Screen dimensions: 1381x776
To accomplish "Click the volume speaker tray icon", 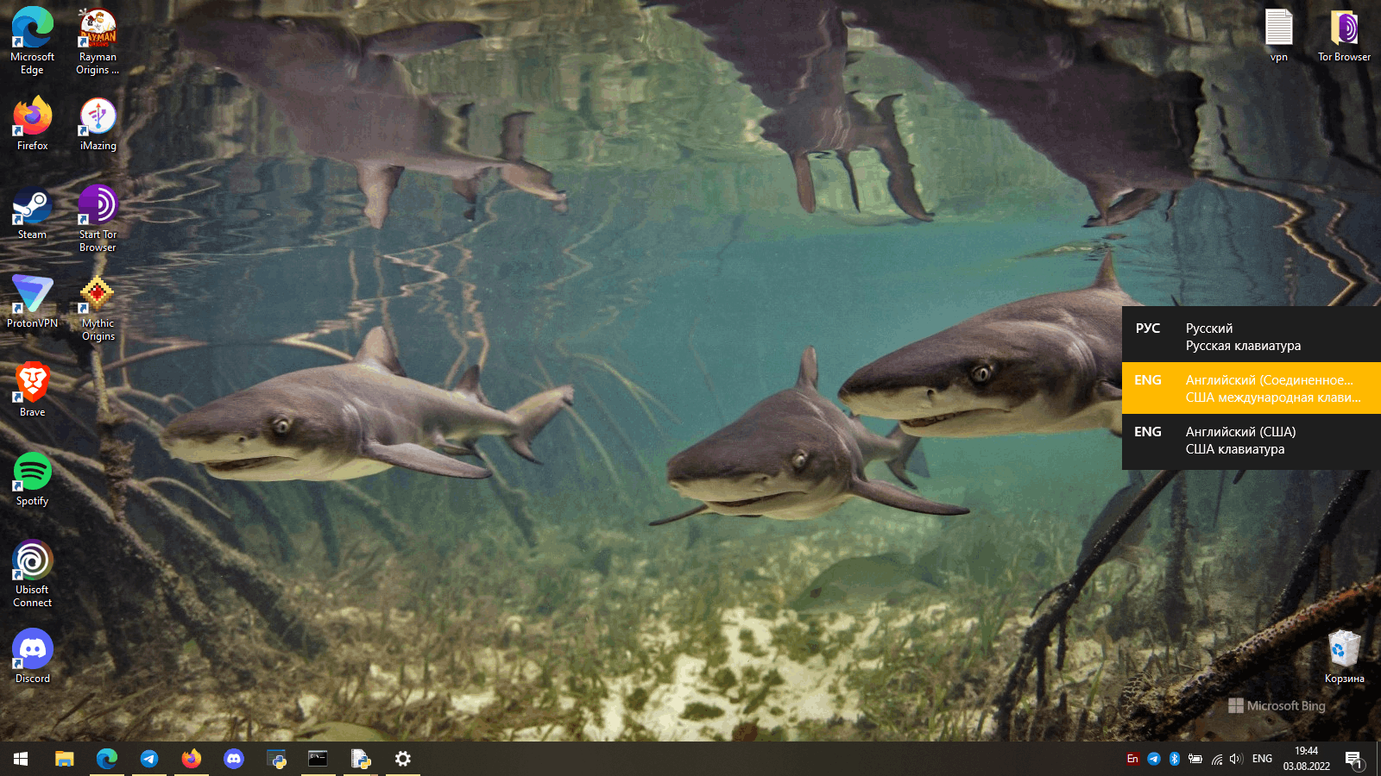I will (1236, 759).
